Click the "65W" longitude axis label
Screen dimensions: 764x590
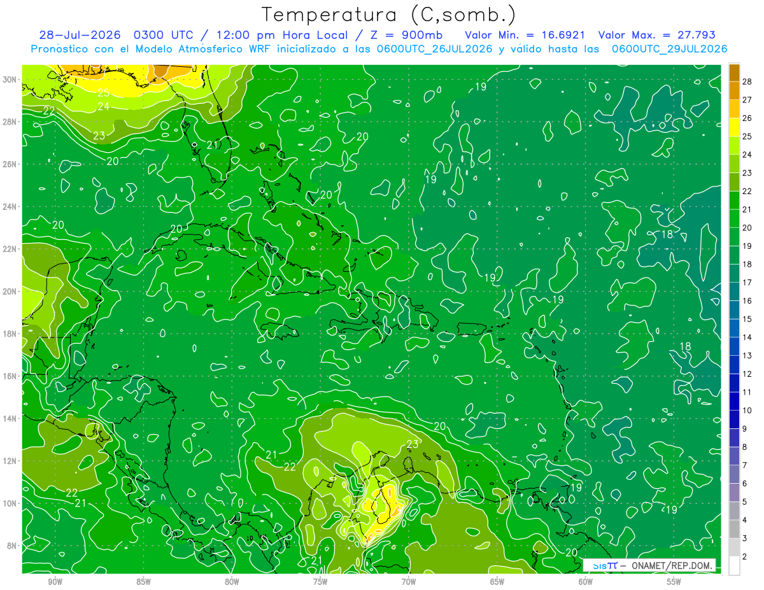coord(497,582)
